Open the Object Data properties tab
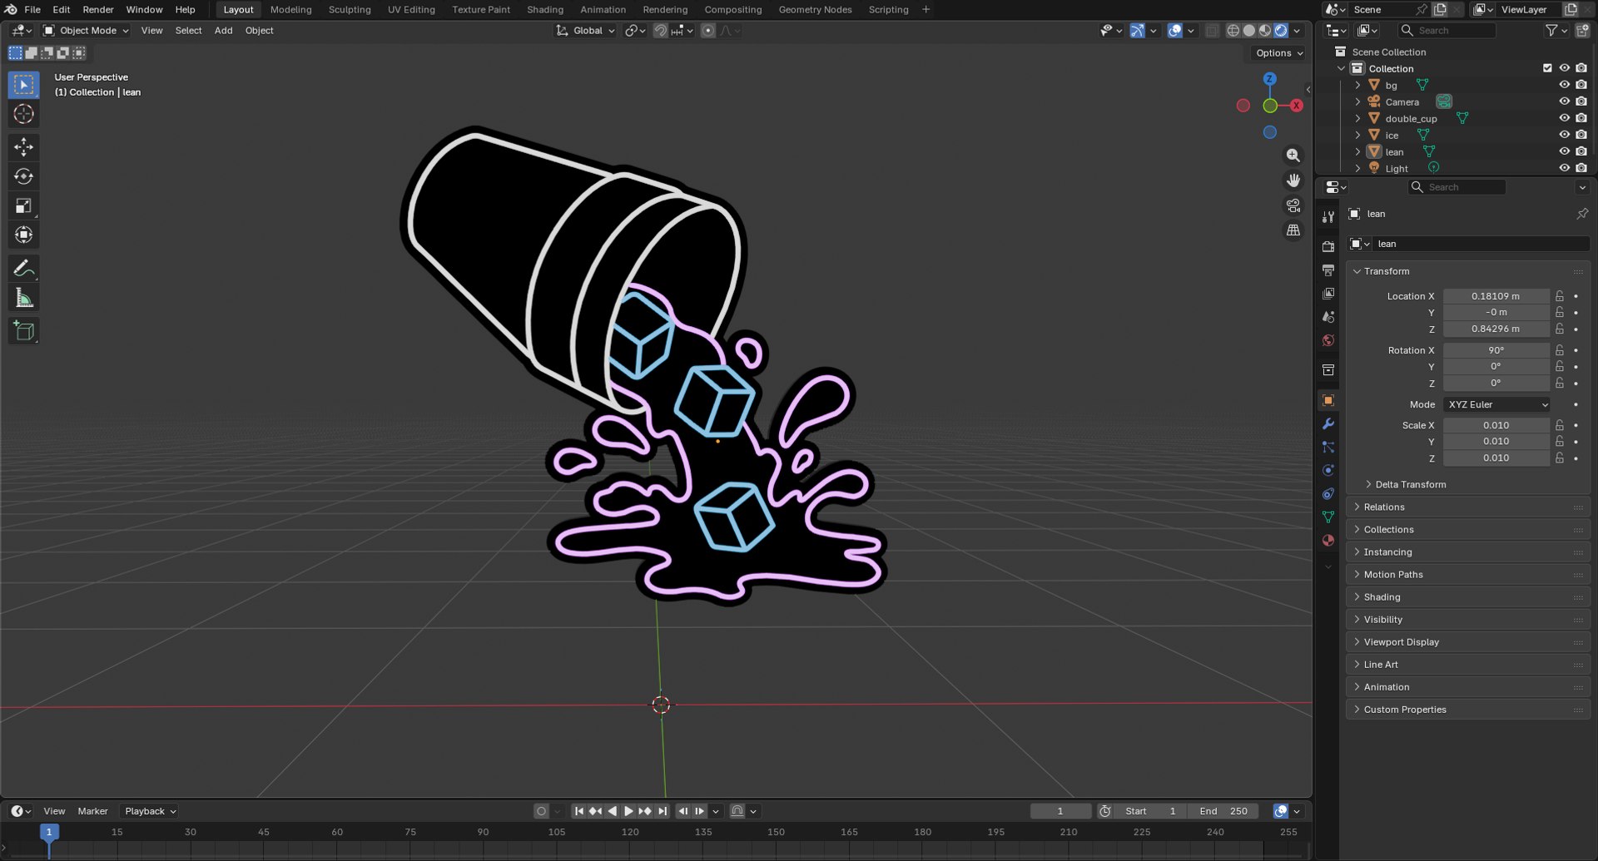Viewport: 1598px width, 861px height. [x=1328, y=517]
